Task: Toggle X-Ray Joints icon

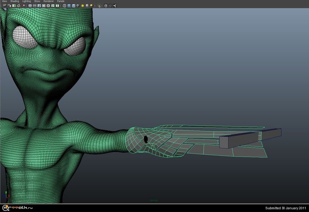Action: [x=115, y=6]
